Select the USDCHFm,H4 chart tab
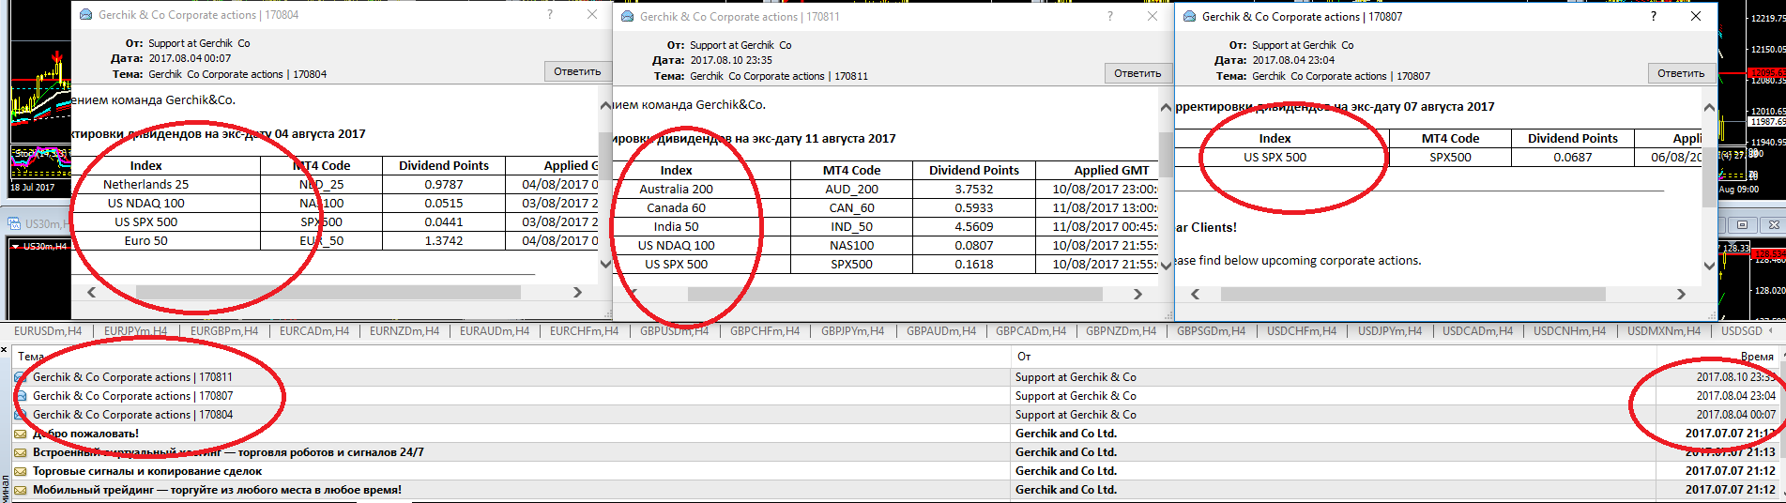Viewport: 1786px width, 503px height. pos(1302,330)
